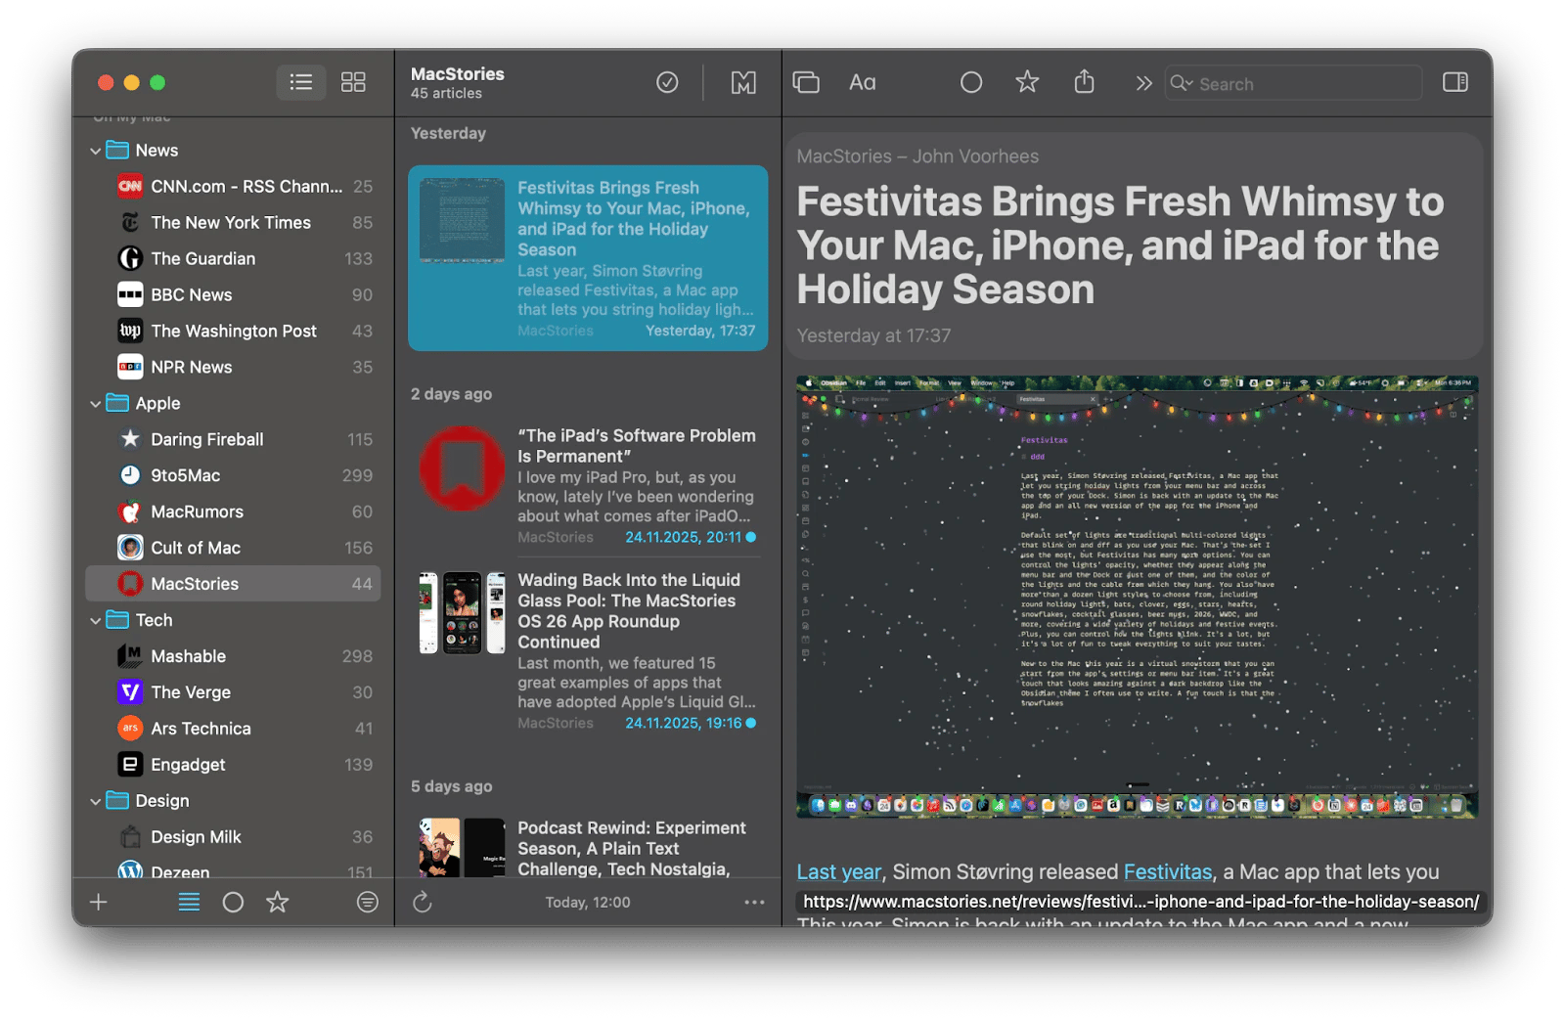Collapse the Tech group

[x=95, y=619]
